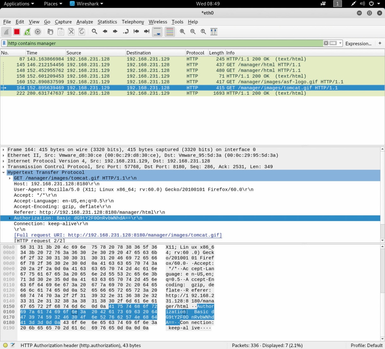Close this capture file icon
Screen dimensions: 385x349
(71, 31)
